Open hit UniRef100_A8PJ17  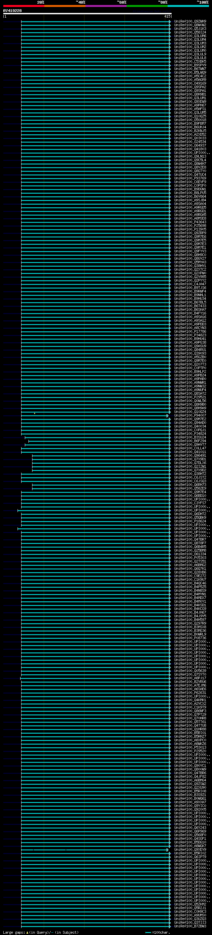pos(190,678)
